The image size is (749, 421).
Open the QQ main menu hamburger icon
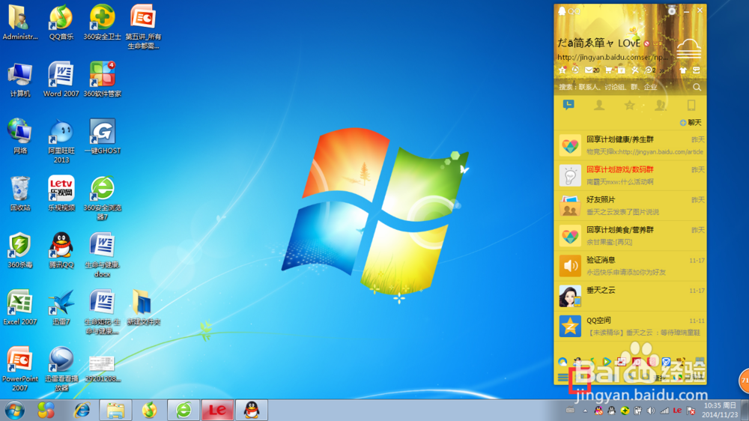coord(562,378)
